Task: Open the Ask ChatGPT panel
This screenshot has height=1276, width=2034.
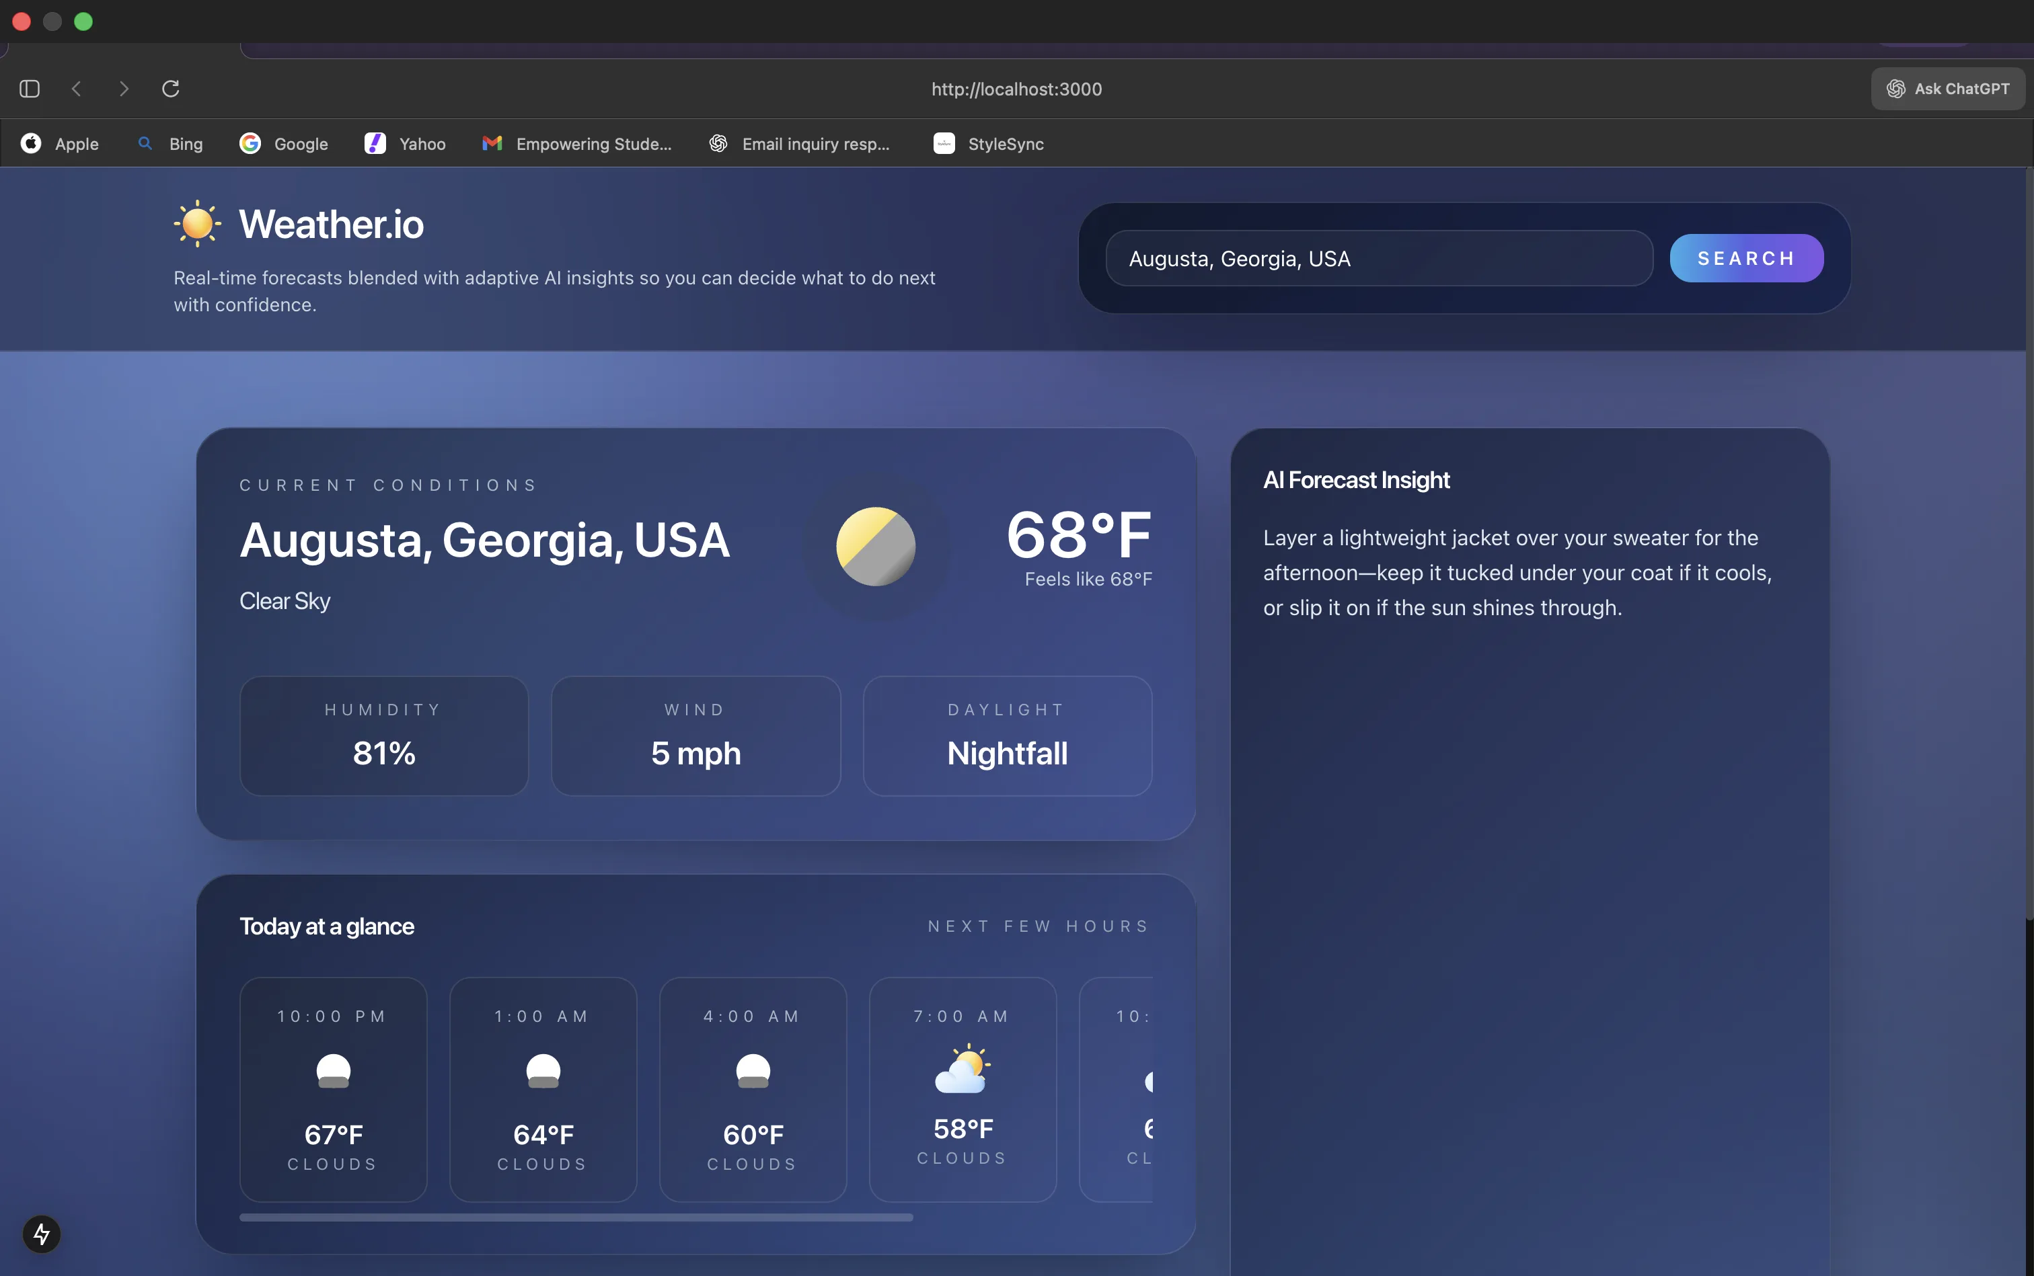Action: coord(1947,89)
